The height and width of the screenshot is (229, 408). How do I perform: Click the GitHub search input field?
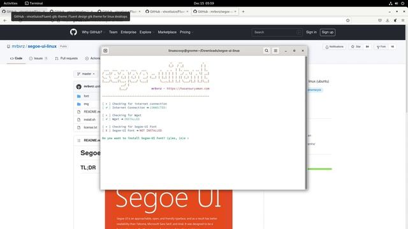(x=277, y=32)
